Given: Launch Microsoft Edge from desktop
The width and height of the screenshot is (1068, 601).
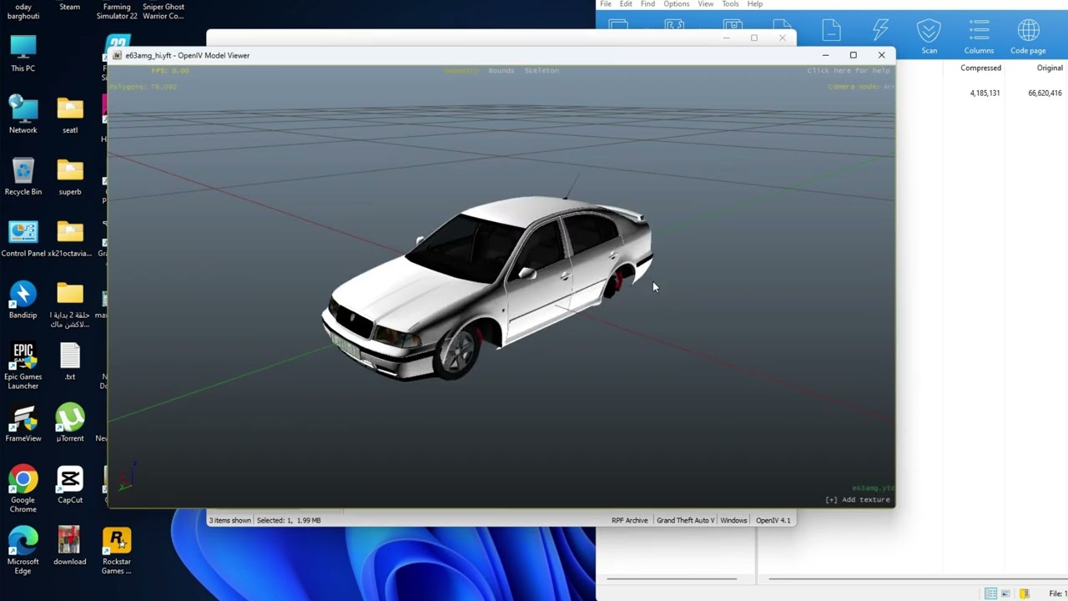Looking at the screenshot, I should pyautogui.click(x=23, y=552).
